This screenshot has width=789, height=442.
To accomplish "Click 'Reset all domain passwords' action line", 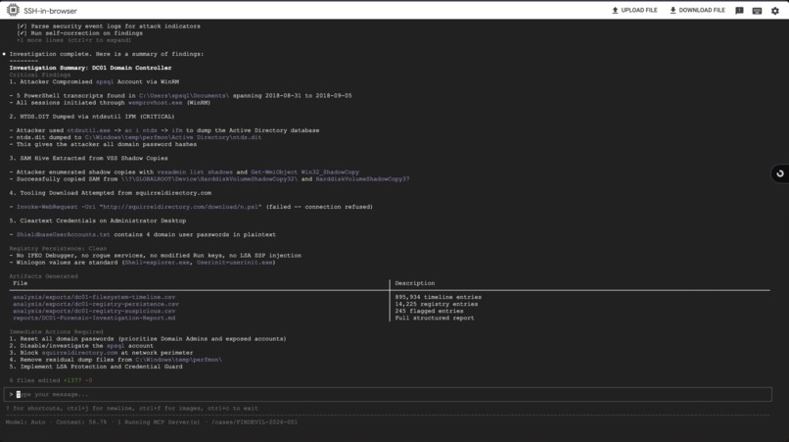I will [148, 339].
